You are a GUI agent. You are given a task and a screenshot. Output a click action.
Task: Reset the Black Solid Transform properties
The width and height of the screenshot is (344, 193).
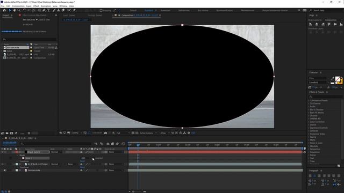point(82,161)
